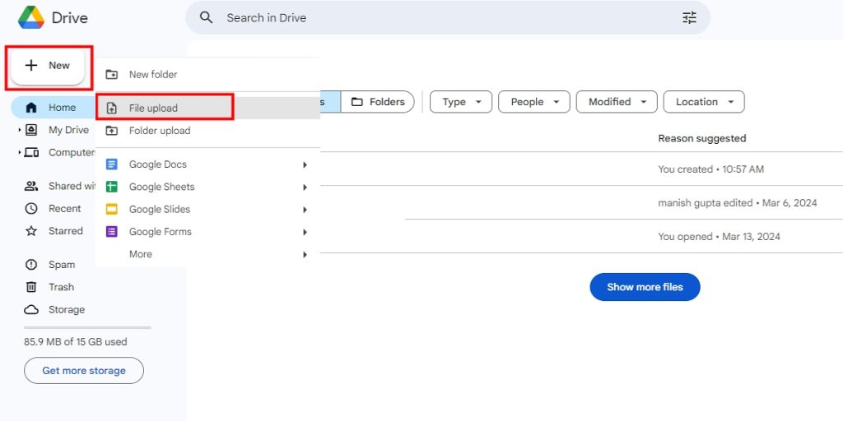
Task: Click the Search in Drive field
Action: point(448,18)
